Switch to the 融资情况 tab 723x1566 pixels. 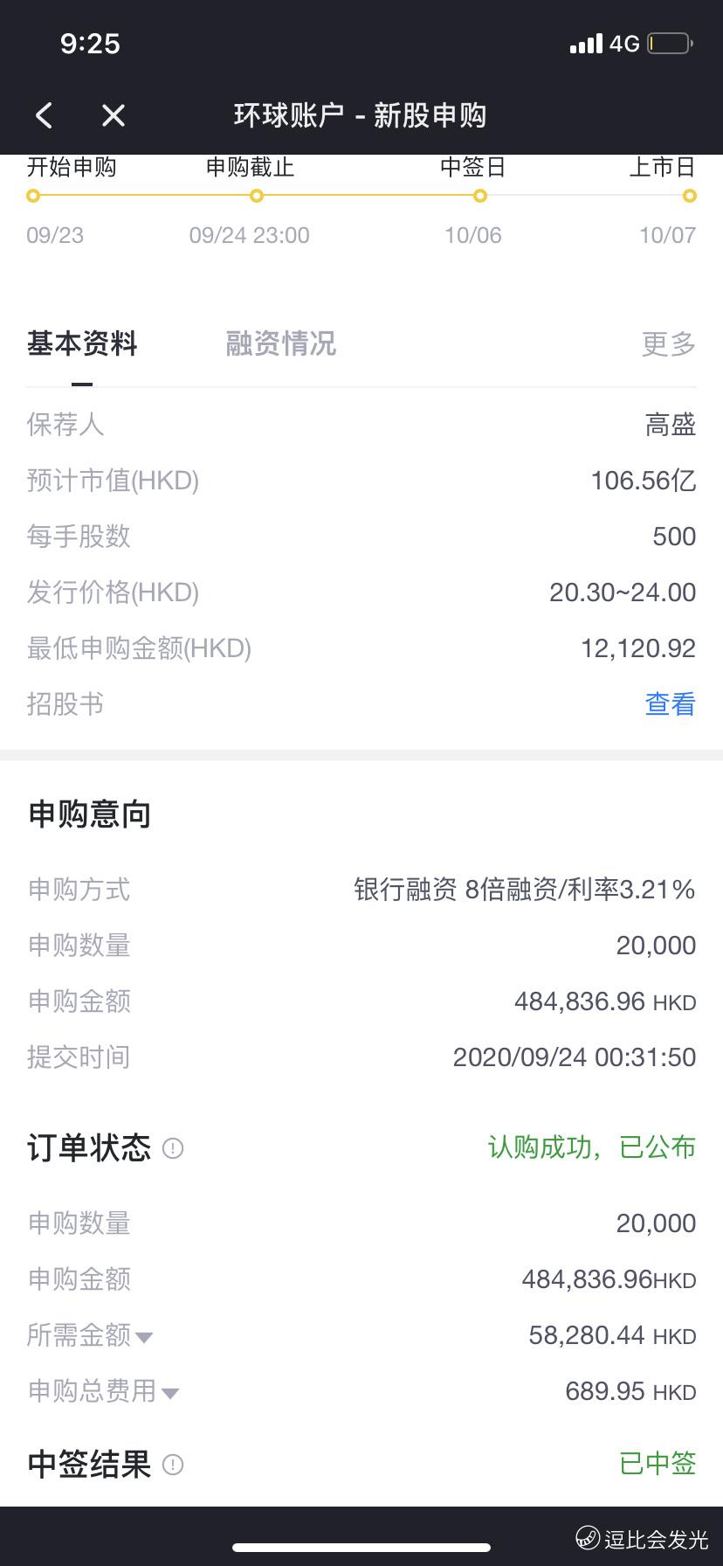pos(280,343)
